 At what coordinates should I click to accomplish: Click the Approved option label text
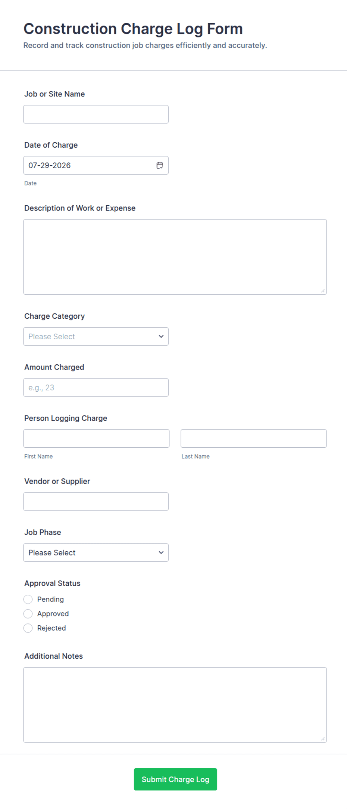point(53,614)
